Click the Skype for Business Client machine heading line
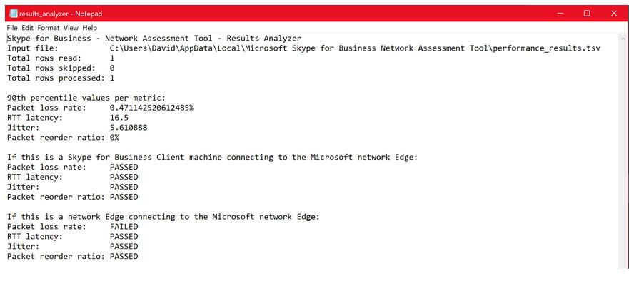This screenshot has width=629, height=281. pos(213,157)
